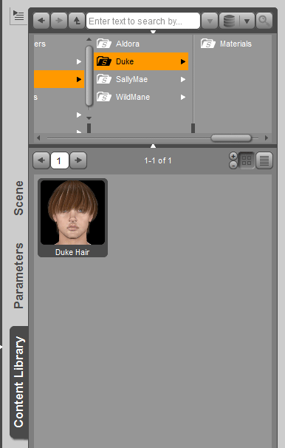Switch to grid icon view

pos(247,160)
